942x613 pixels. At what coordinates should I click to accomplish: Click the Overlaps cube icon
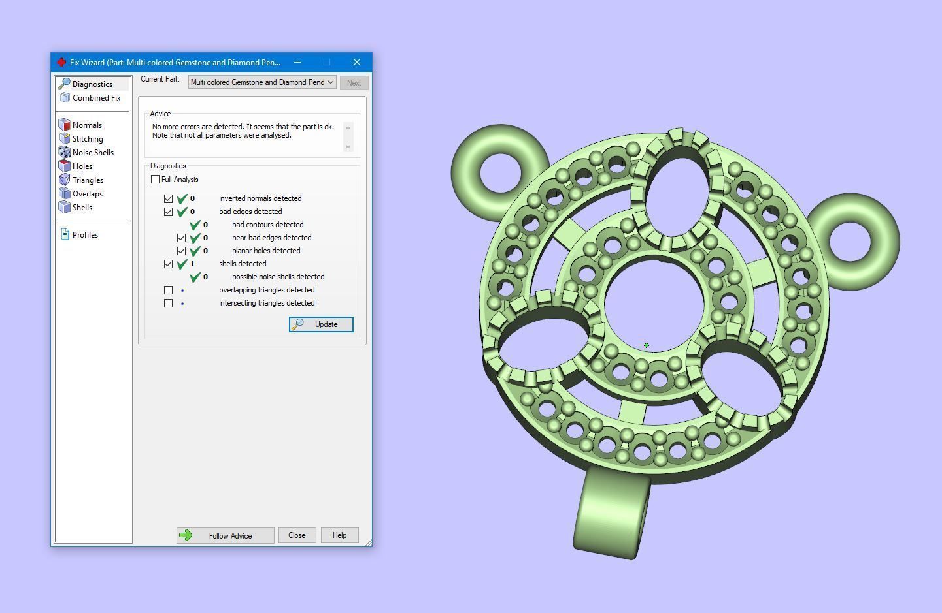tap(64, 193)
